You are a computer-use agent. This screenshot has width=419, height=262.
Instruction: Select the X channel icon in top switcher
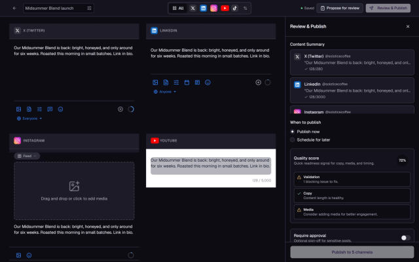pos(192,9)
